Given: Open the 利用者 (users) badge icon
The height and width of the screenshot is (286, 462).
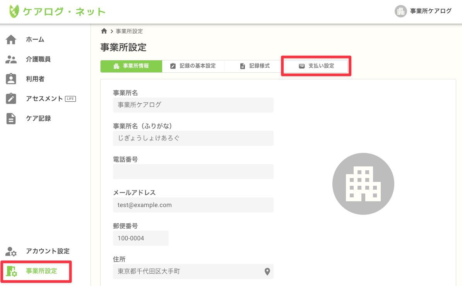Looking at the screenshot, I should pyautogui.click(x=11, y=79).
